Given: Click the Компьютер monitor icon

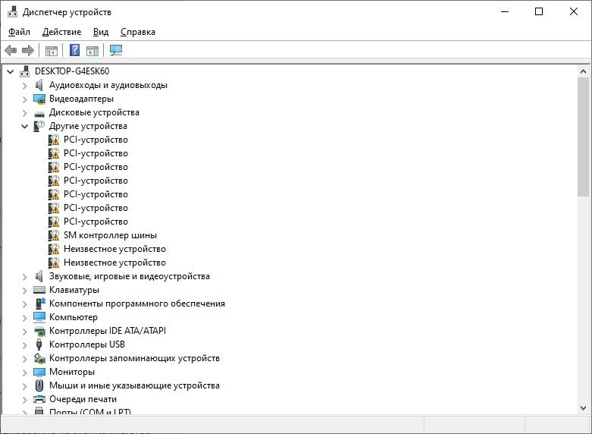Looking at the screenshot, I should [39, 317].
